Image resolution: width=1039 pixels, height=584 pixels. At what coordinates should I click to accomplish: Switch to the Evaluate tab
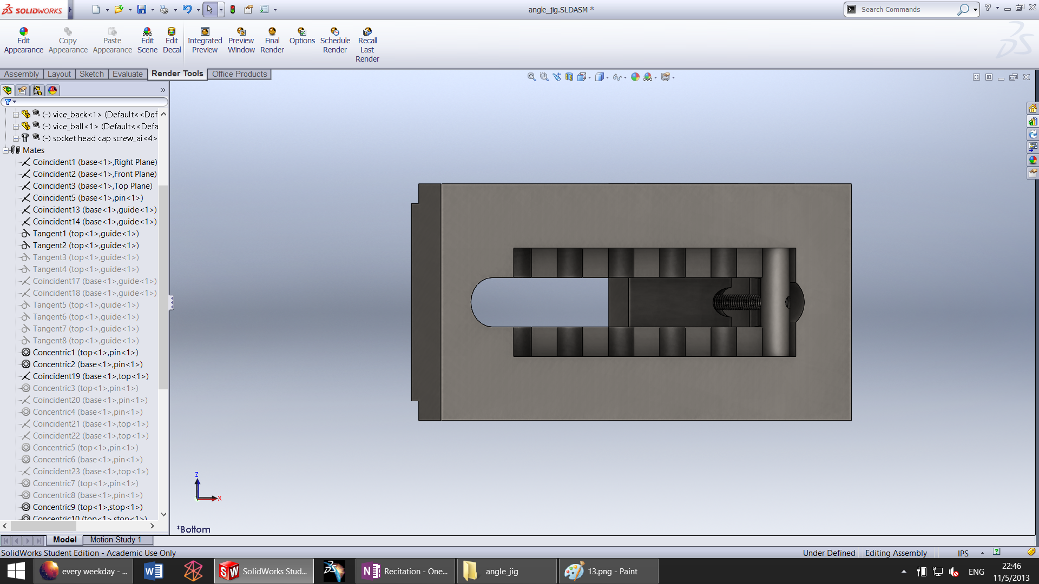click(x=128, y=74)
